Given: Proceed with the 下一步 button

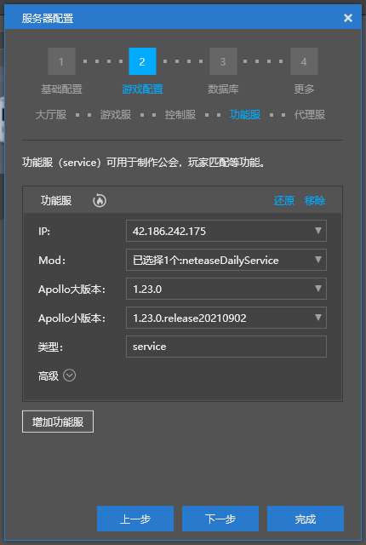Looking at the screenshot, I should tap(220, 519).
